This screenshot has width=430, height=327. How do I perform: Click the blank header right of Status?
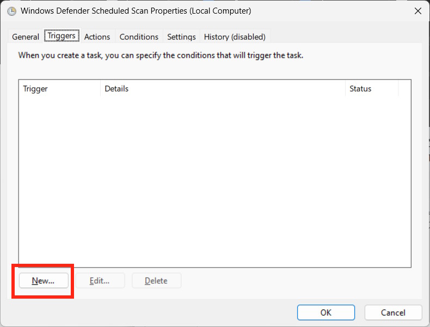[404, 89]
